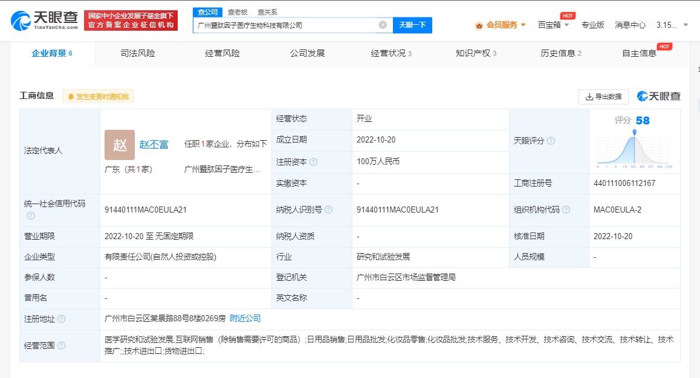Switch to 知识产权 tab
The height and width of the screenshot is (378, 700).
(476, 53)
